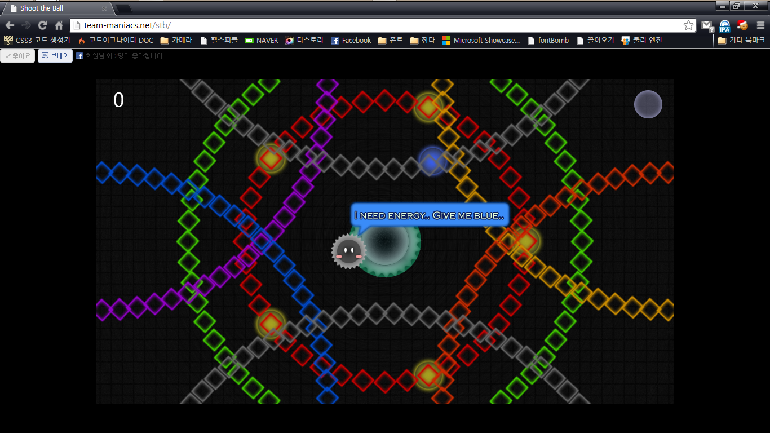Click the yellow glowing node at the top of the hexagon
Image resolution: width=770 pixels, height=433 pixels.
click(428, 107)
